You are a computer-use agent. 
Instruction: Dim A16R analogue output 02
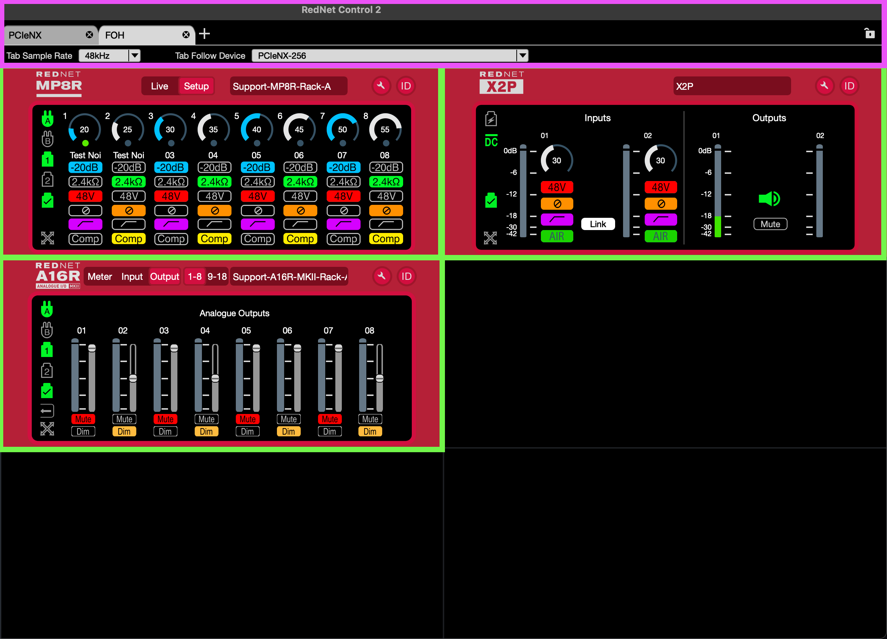124,432
